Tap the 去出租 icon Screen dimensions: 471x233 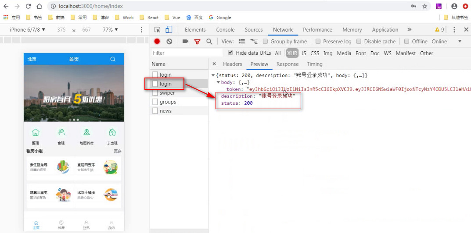[112, 132]
